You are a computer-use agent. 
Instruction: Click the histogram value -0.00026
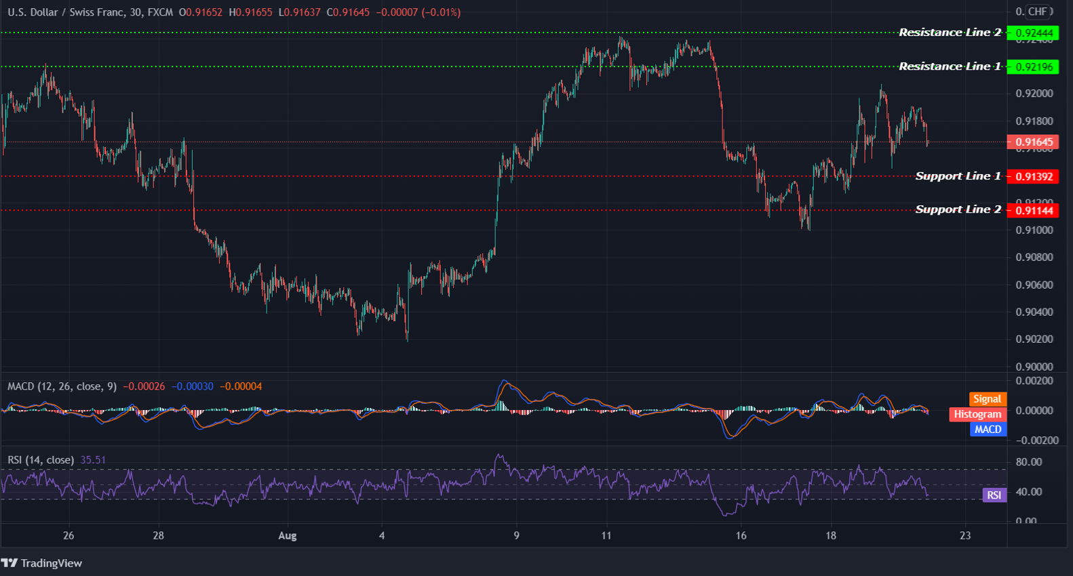click(x=144, y=386)
